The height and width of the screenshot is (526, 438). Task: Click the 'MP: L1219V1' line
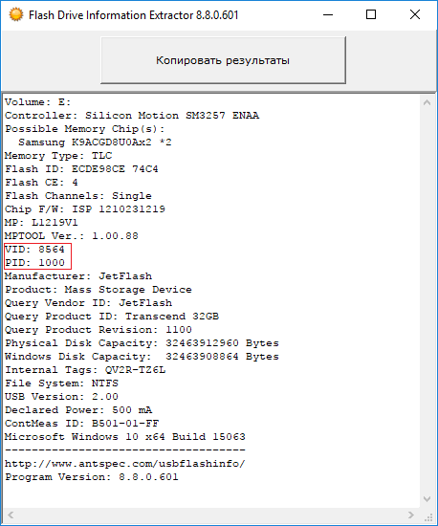(x=41, y=223)
